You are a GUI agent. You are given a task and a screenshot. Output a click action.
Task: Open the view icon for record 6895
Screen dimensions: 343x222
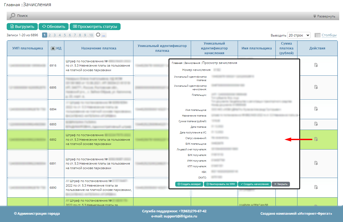tap(316, 87)
